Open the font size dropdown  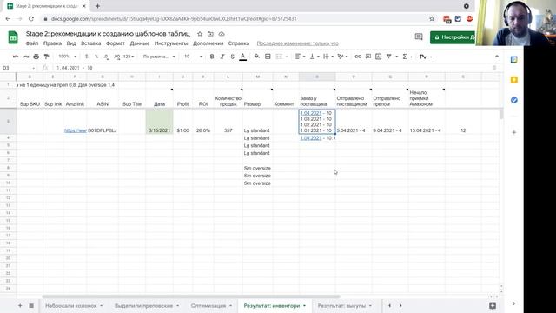[x=193, y=57]
